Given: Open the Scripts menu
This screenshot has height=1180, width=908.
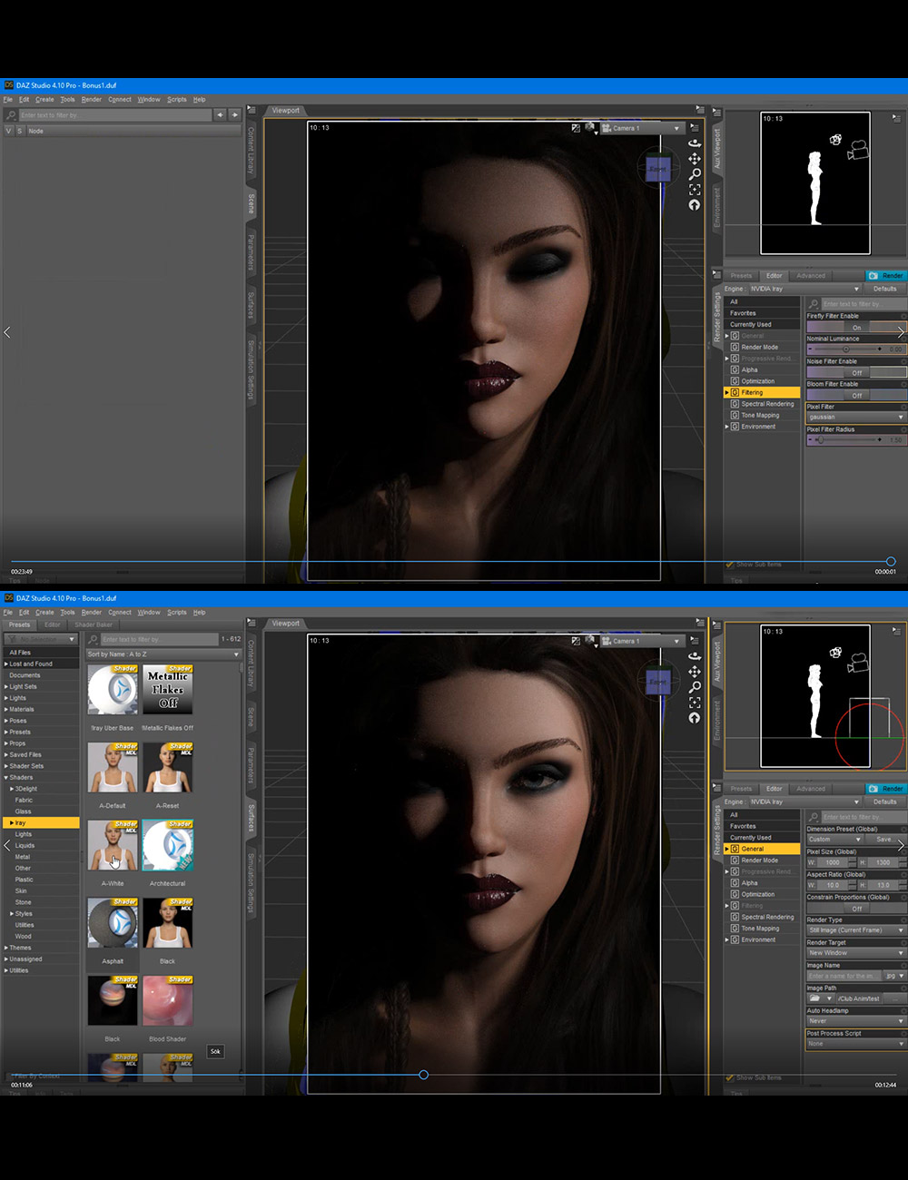Looking at the screenshot, I should [x=177, y=612].
